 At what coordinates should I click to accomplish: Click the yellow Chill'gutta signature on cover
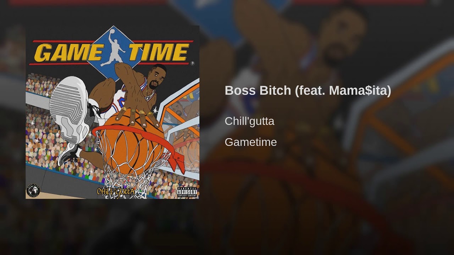coord(115,192)
